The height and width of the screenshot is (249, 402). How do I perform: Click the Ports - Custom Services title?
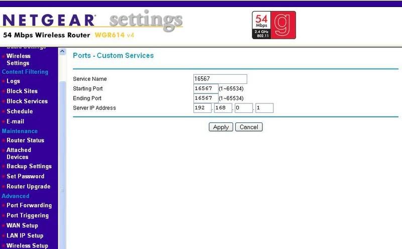114,56
